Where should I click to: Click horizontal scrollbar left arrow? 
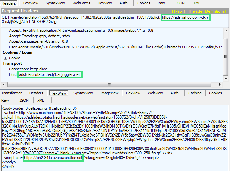point(4,84)
